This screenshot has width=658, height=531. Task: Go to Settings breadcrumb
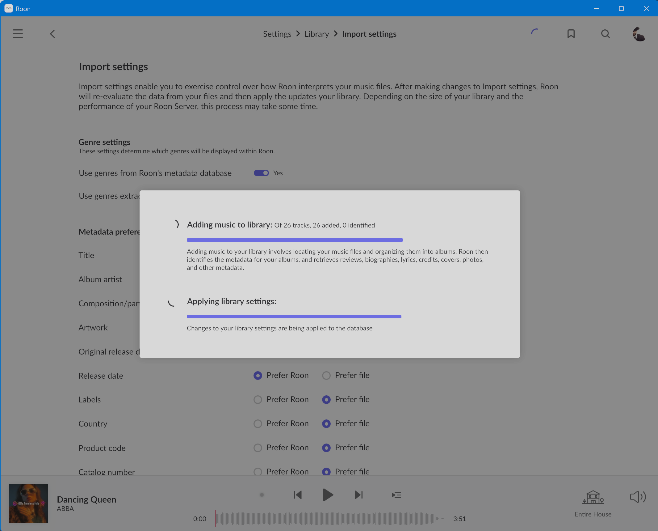[277, 34]
